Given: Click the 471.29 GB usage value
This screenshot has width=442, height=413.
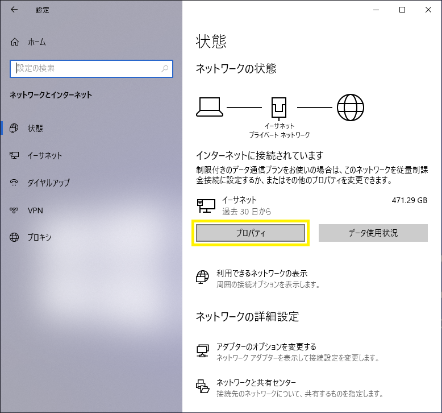Looking at the screenshot, I should click(x=409, y=200).
